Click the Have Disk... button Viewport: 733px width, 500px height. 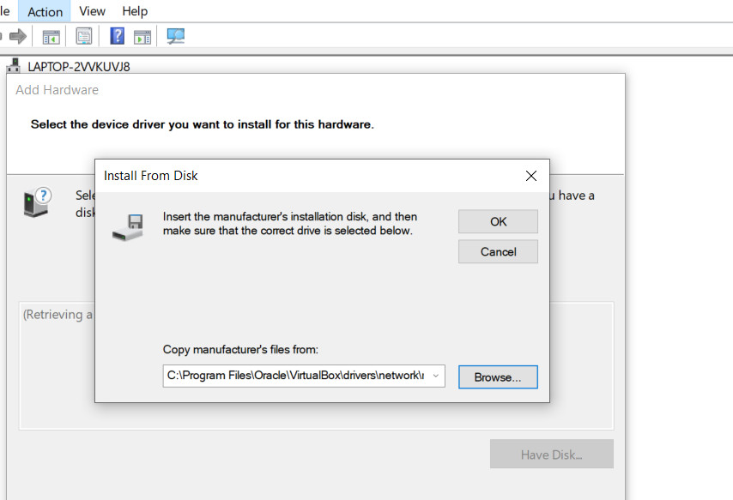coord(552,455)
